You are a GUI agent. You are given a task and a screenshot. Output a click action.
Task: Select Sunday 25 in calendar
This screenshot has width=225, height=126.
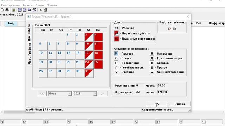pyautogui.click(x=98, y=64)
